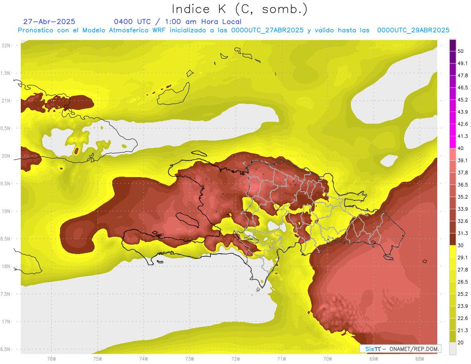Click the '73W' longitude label

190,359
